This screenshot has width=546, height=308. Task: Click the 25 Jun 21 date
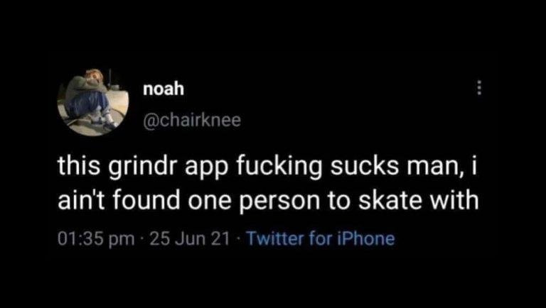190,238
